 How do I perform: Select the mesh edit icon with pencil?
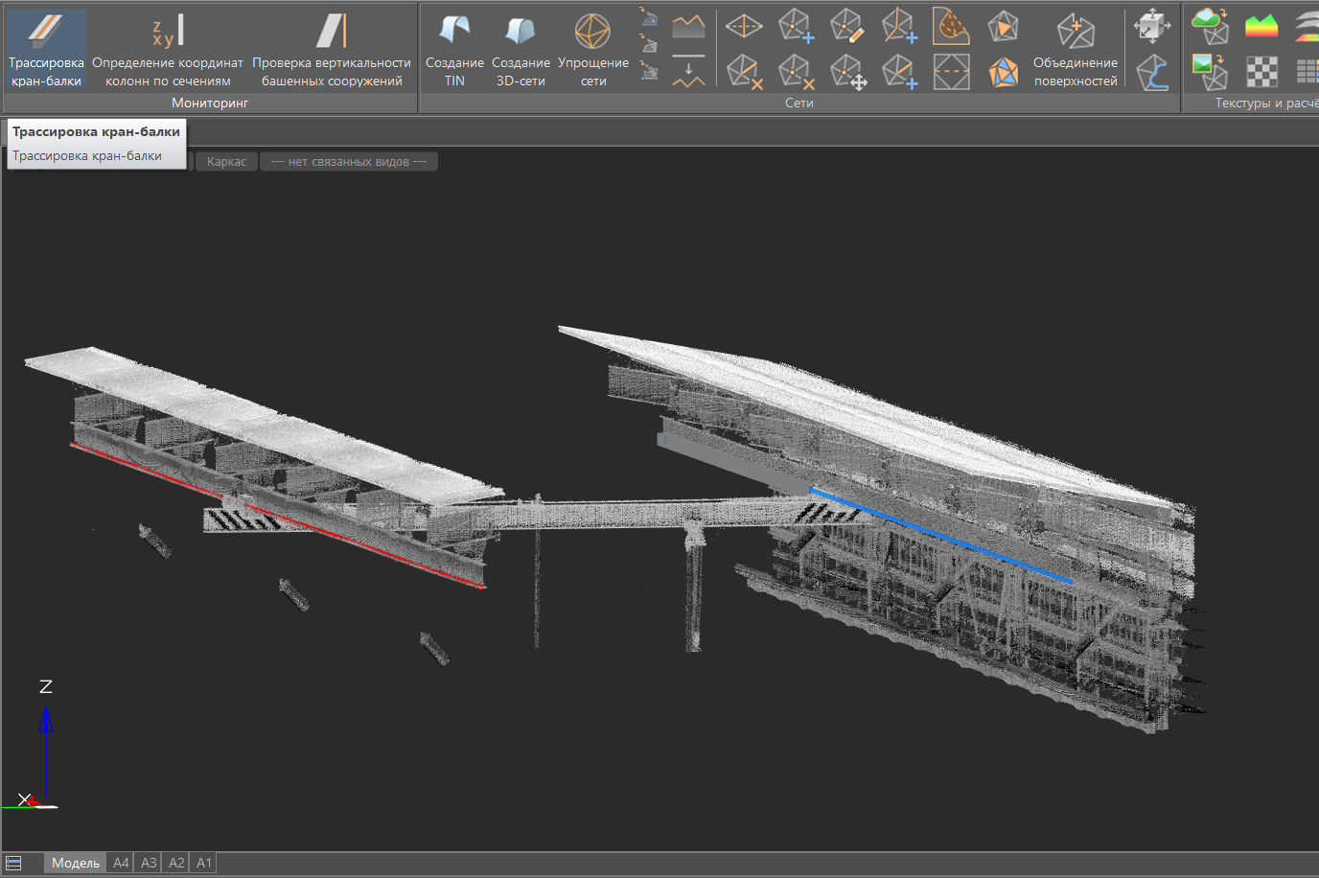[x=846, y=27]
